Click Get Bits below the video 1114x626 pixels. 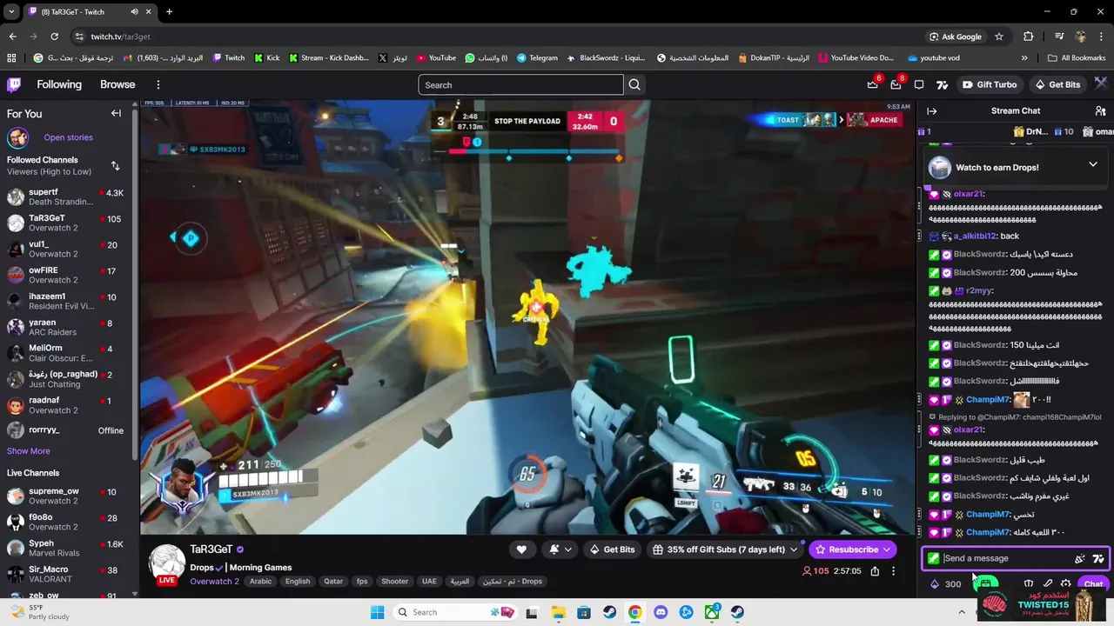[x=612, y=549]
